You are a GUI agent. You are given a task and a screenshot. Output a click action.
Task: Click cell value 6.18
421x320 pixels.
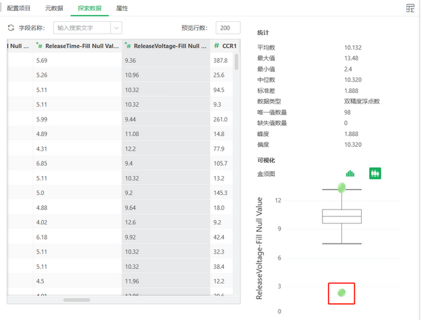point(42,237)
